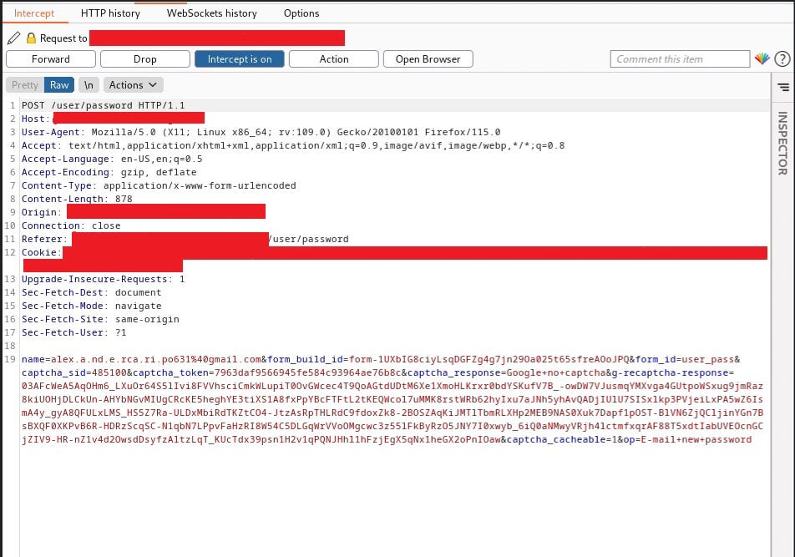Viewport: 795px width, 557px height.
Task: Drop the intercepted request
Action: (144, 58)
